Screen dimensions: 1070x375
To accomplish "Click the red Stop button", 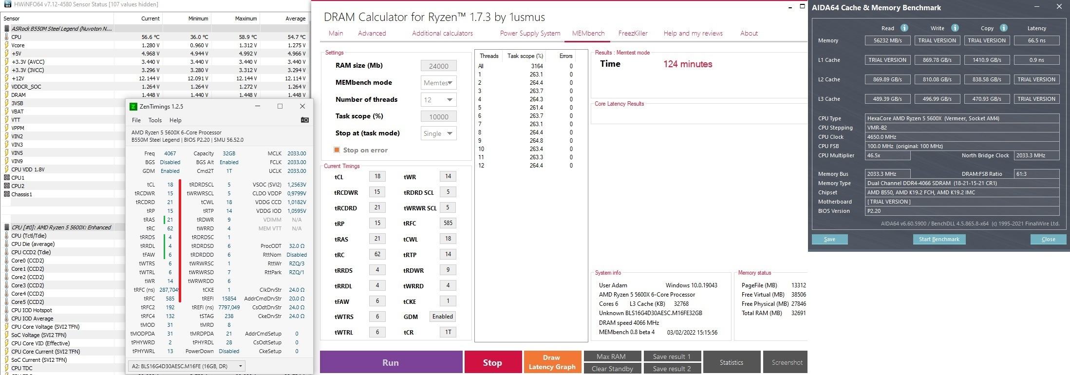I will 492,362.
